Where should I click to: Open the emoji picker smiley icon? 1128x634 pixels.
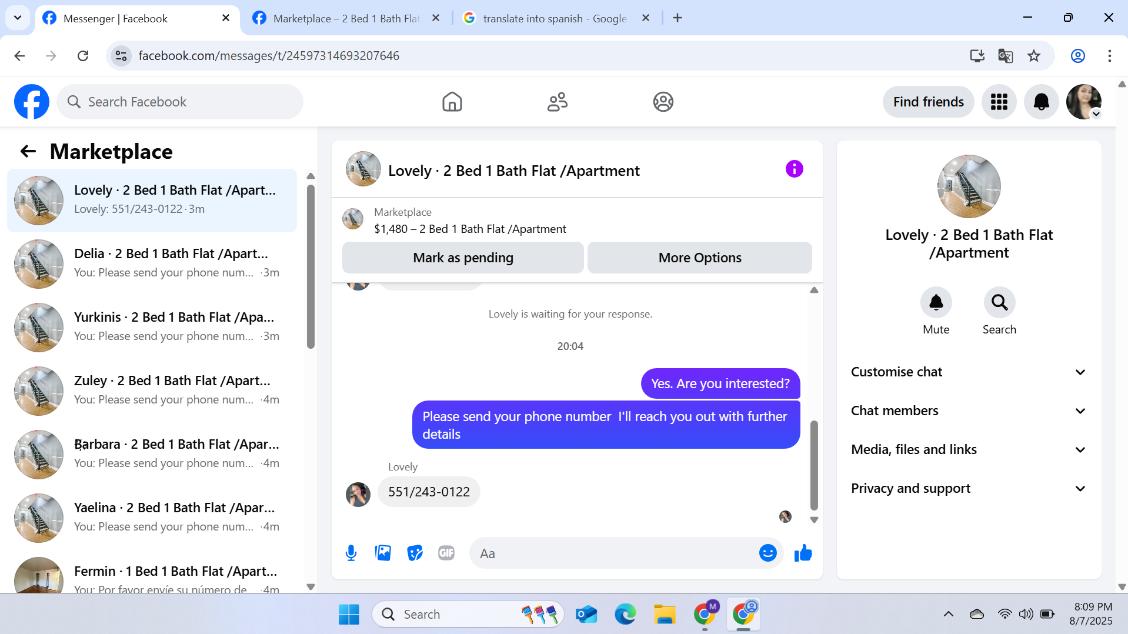767,553
